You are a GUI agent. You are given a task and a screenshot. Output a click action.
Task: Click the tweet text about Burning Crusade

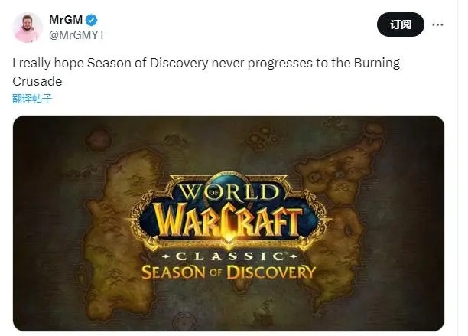[x=206, y=72]
